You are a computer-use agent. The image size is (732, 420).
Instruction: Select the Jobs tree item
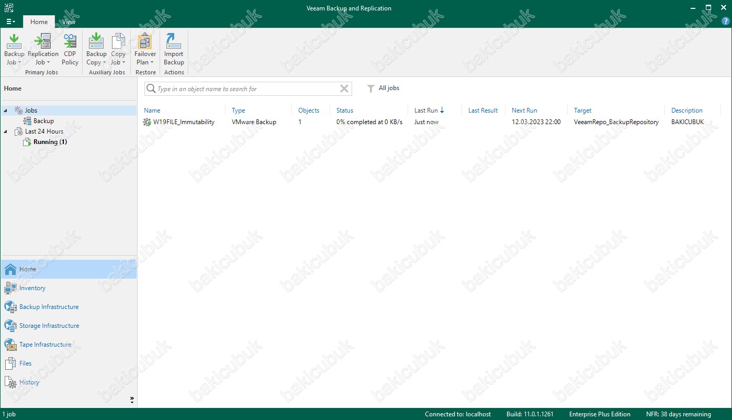coord(31,110)
